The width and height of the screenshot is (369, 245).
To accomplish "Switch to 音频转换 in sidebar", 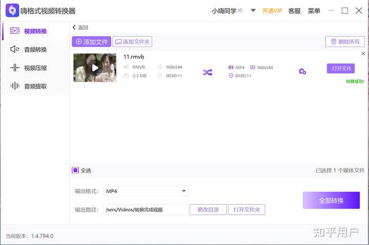I will (35, 49).
